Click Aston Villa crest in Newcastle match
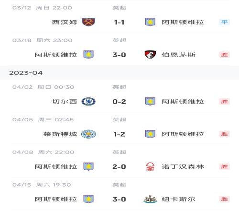Screen dimensions: 239x211 (88, 199)
